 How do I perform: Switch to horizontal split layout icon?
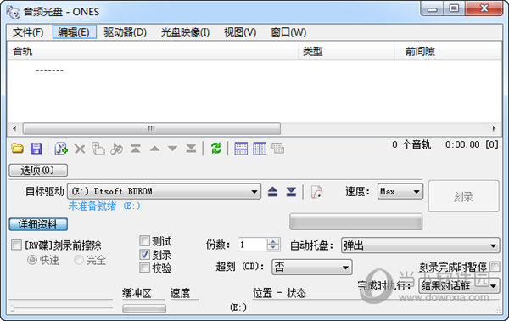tap(241, 149)
